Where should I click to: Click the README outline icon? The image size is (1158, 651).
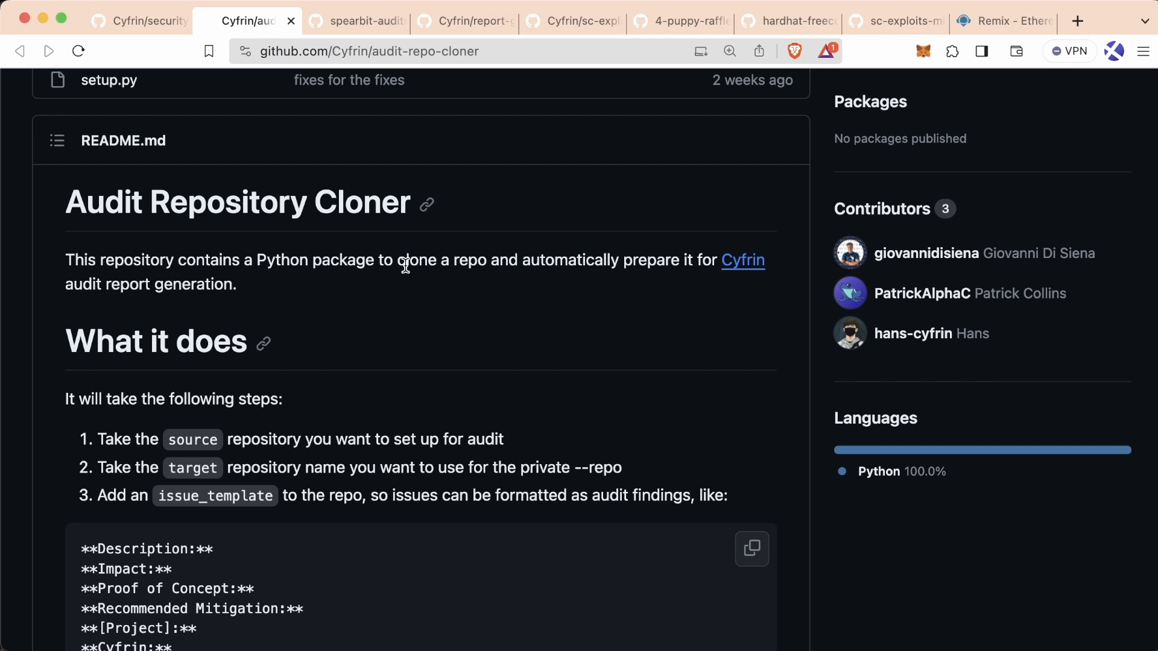(x=57, y=140)
